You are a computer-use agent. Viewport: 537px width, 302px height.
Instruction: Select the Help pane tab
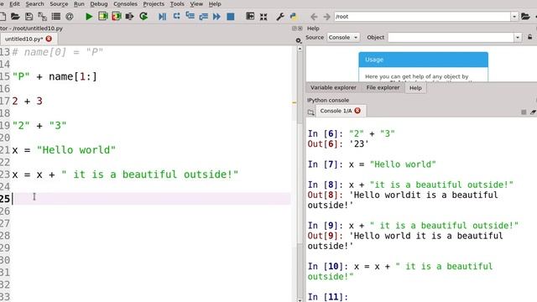(x=415, y=88)
